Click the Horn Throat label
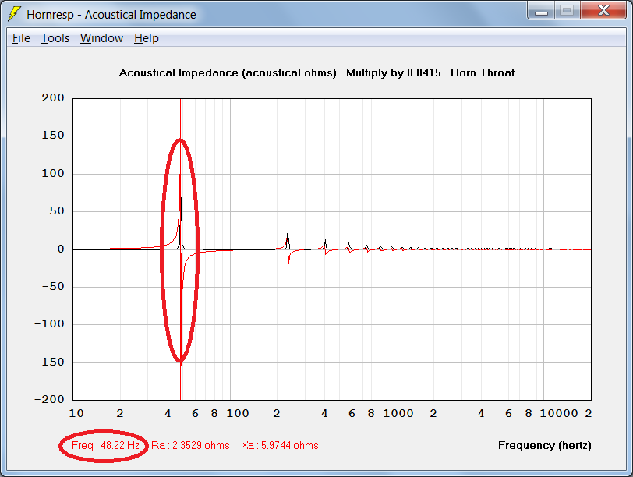This screenshot has width=633, height=477. click(x=483, y=73)
